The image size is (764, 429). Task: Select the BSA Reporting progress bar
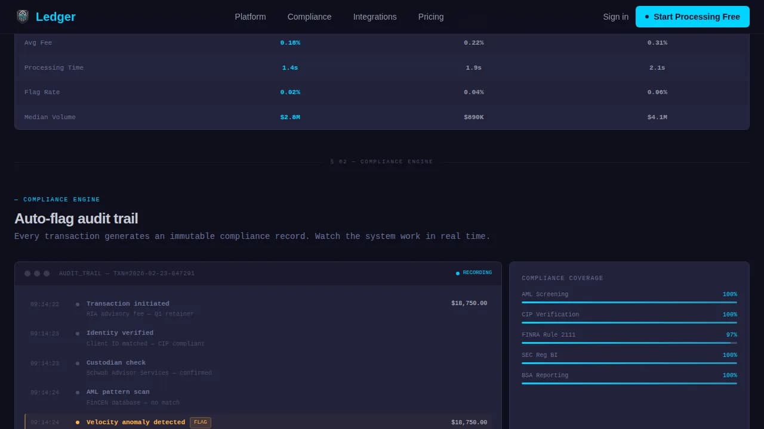click(629, 384)
